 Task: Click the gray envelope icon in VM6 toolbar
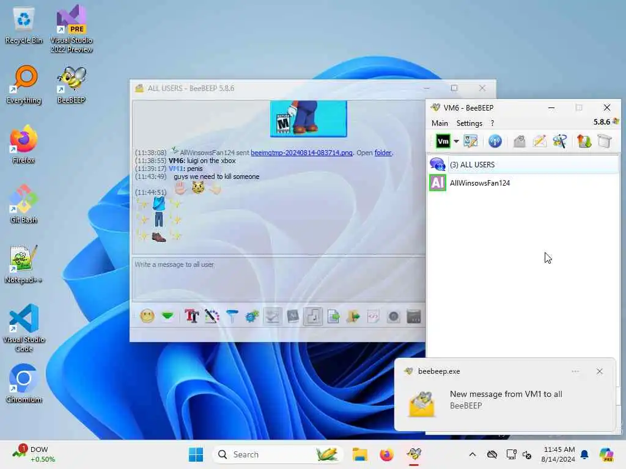[520, 141]
